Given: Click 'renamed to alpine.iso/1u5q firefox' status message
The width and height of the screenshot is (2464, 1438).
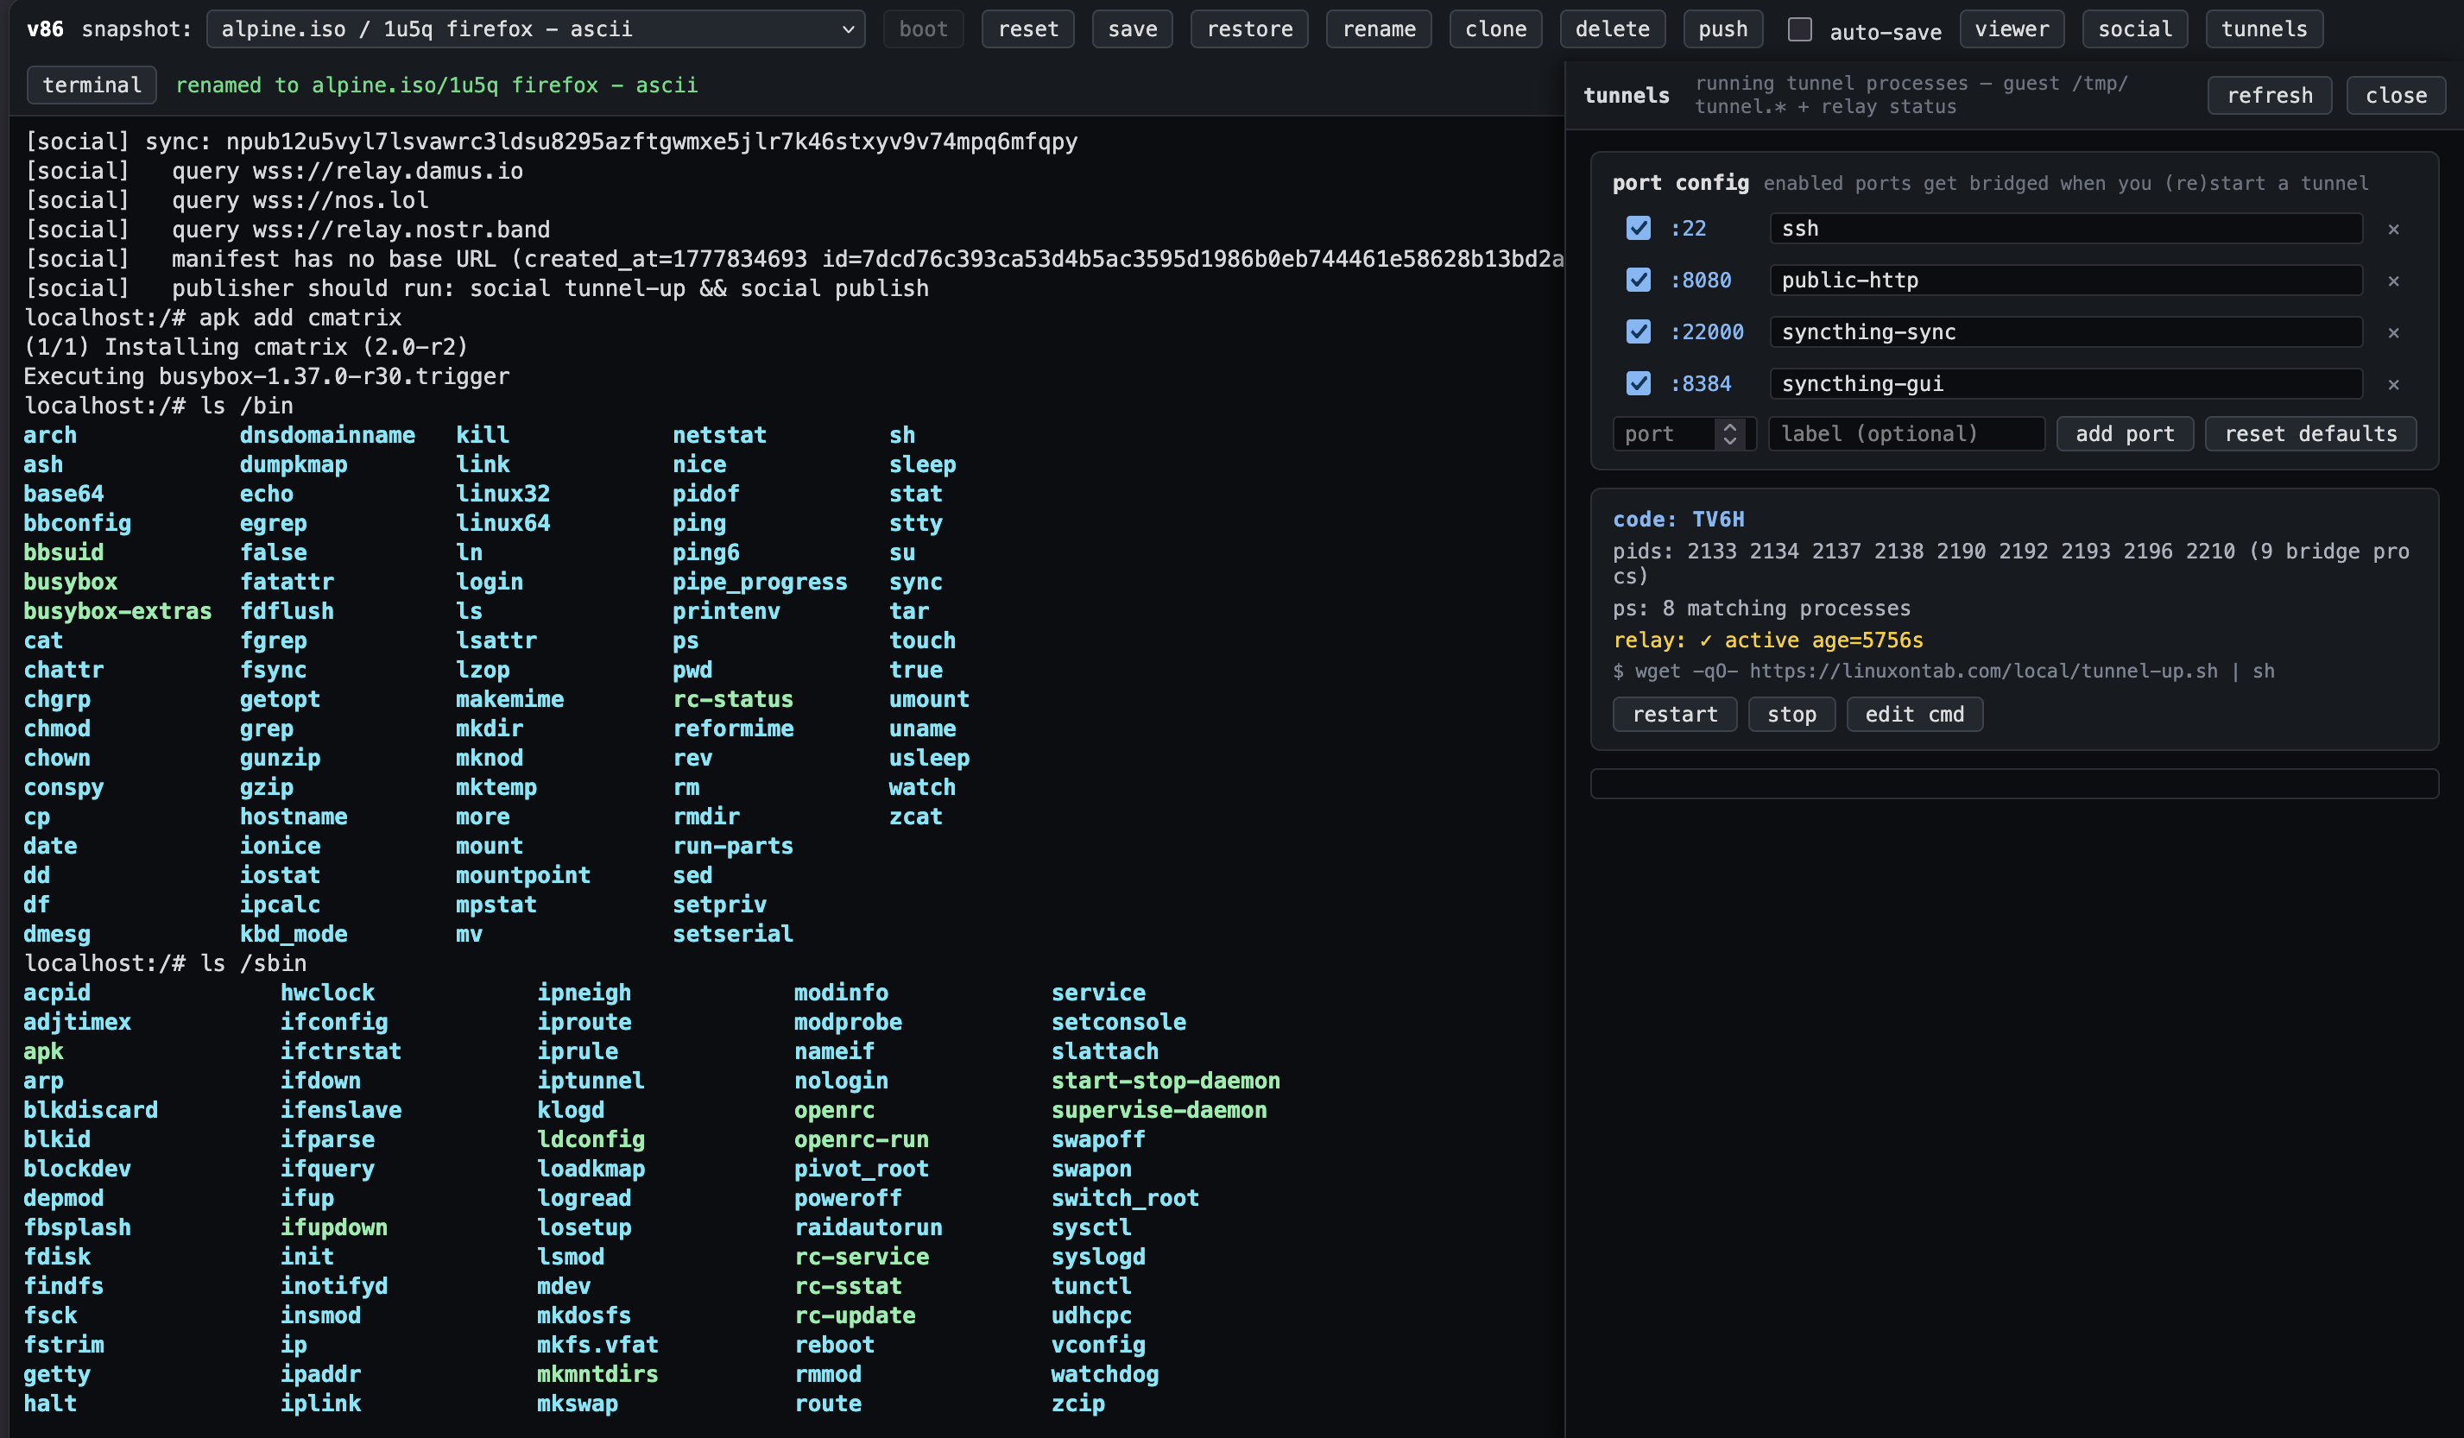Looking at the screenshot, I should pos(436,85).
